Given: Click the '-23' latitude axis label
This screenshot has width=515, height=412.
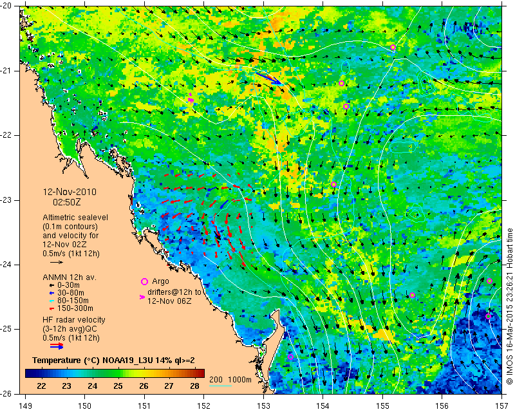Looking at the screenshot, I should click(6, 200).
